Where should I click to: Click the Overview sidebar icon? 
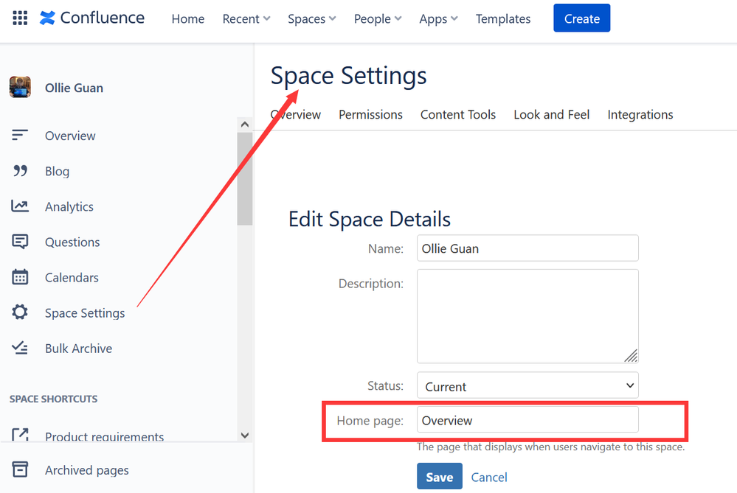point(20,135)
